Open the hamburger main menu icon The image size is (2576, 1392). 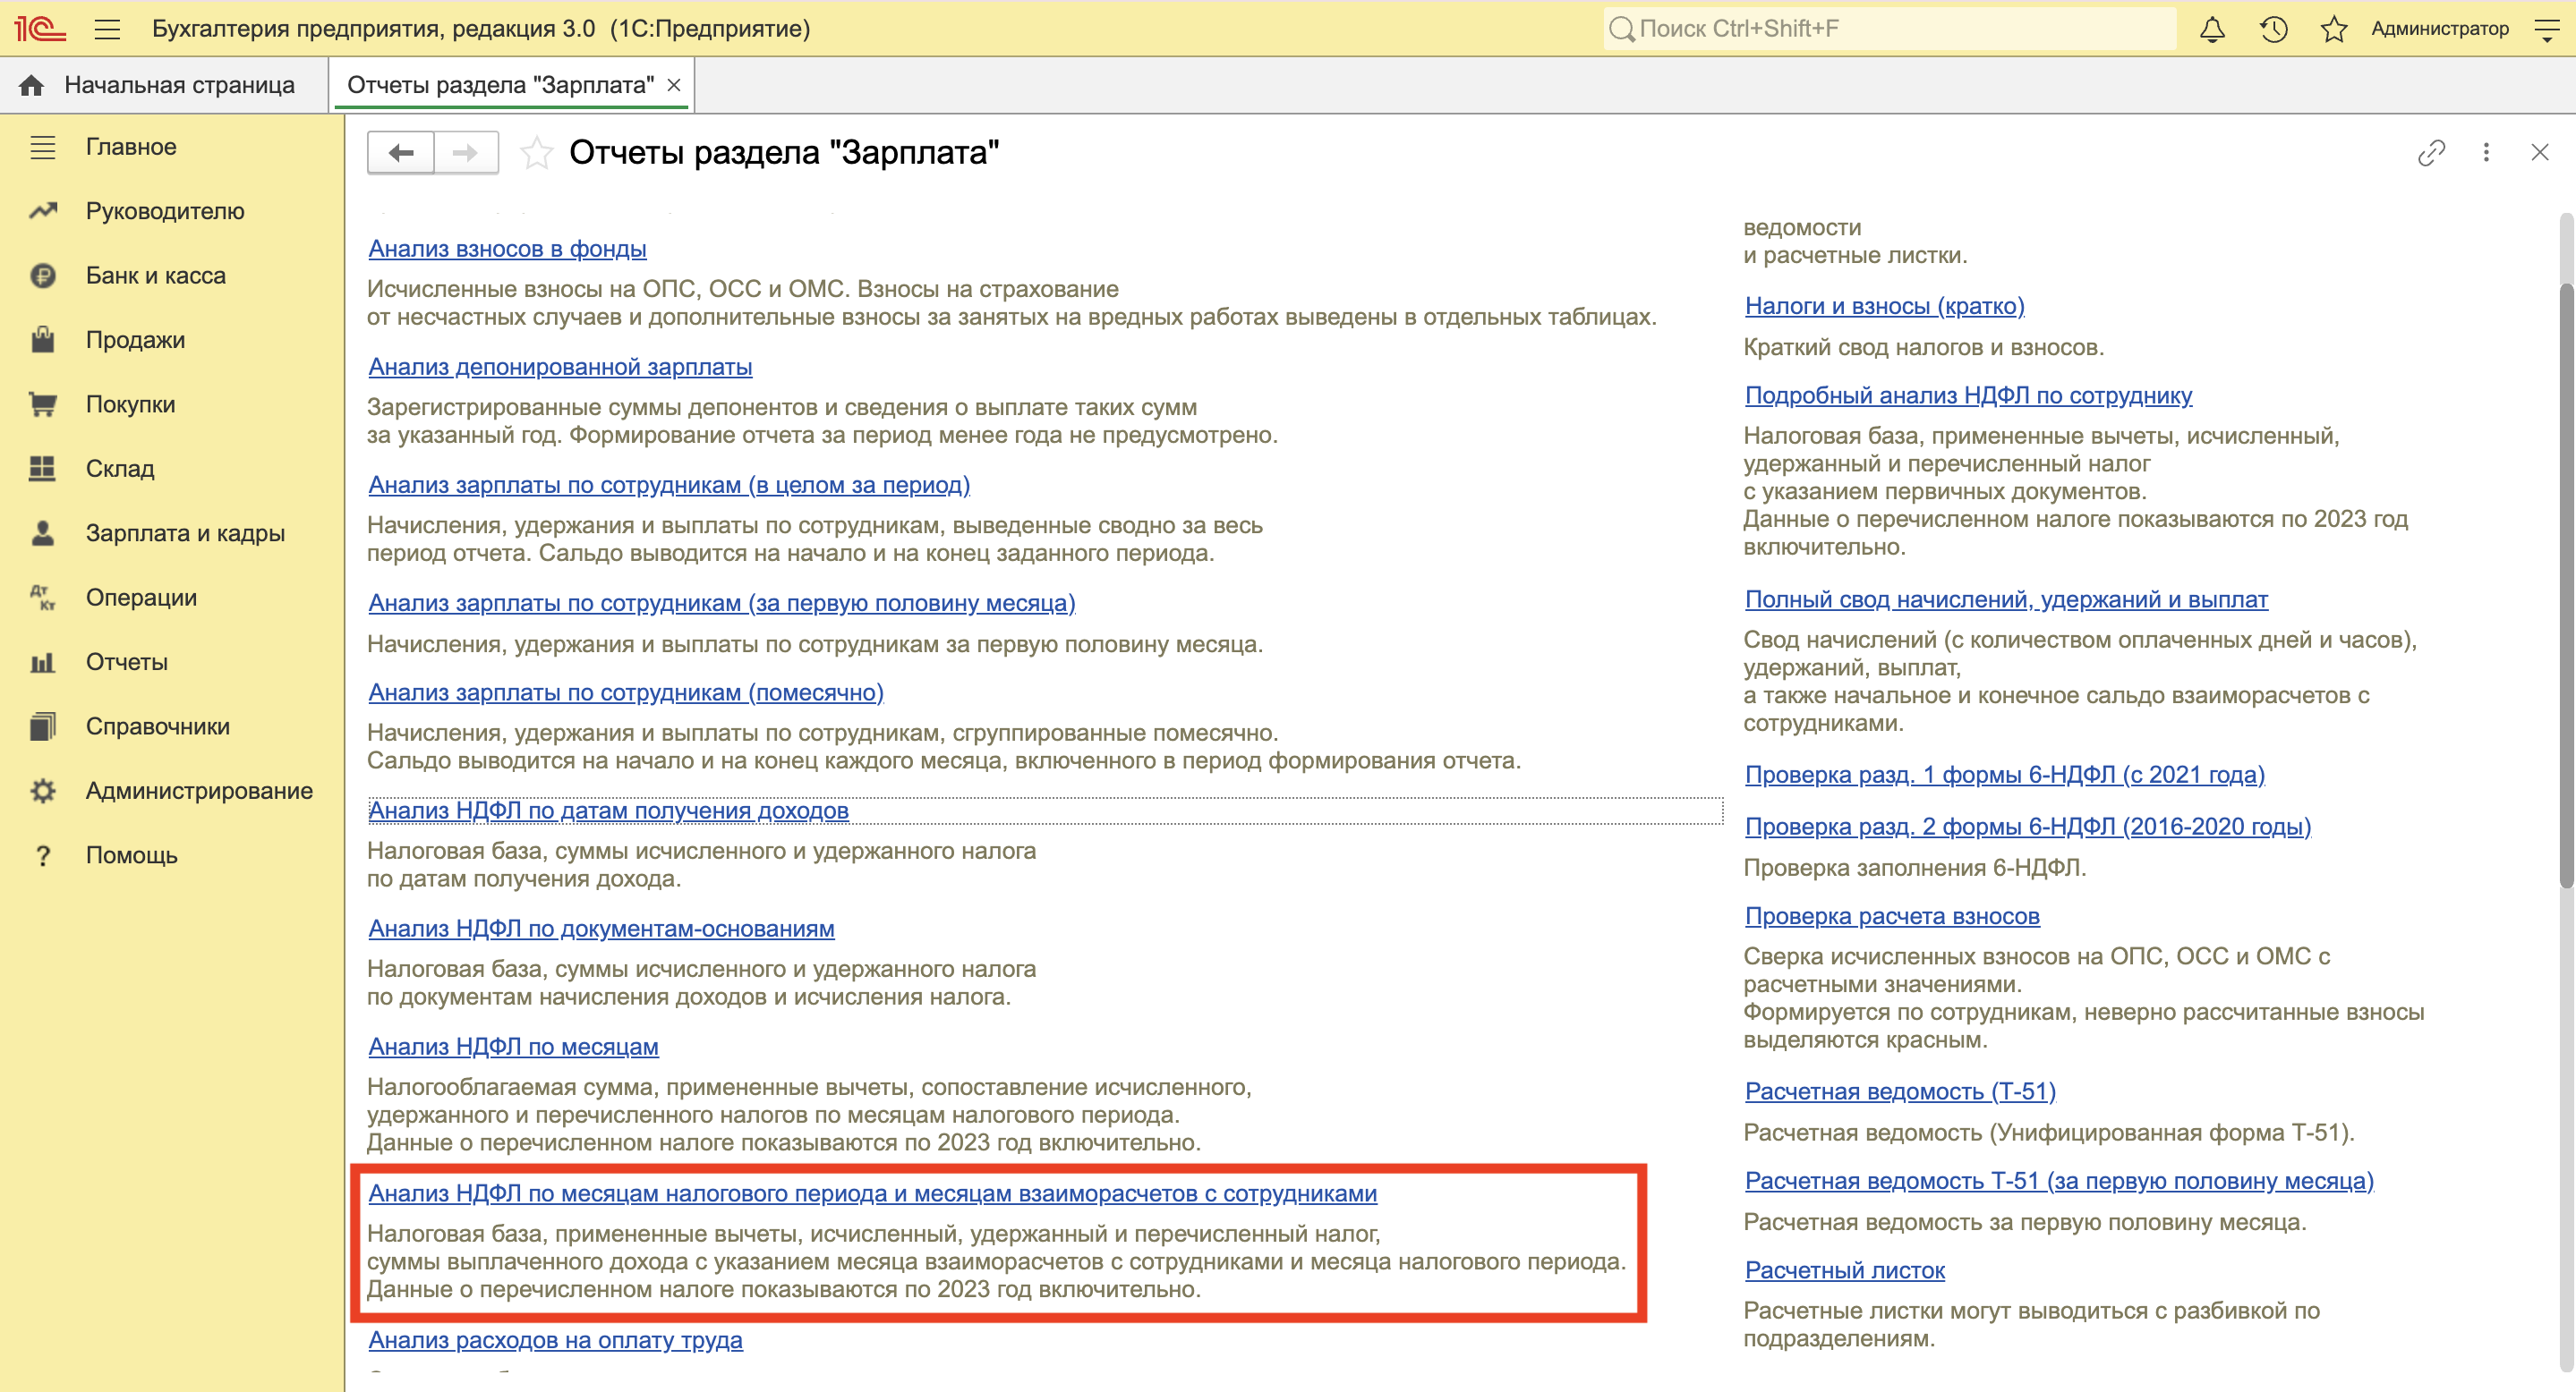pos(107,29)
